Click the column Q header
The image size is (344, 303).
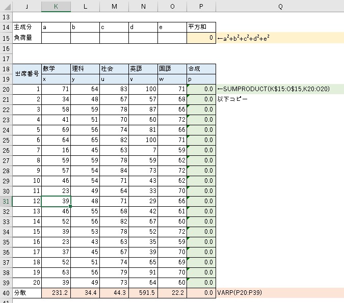click(x=280, y=5)
